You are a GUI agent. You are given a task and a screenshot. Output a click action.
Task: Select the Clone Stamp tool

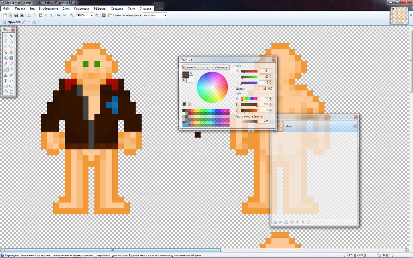[6, 75]
